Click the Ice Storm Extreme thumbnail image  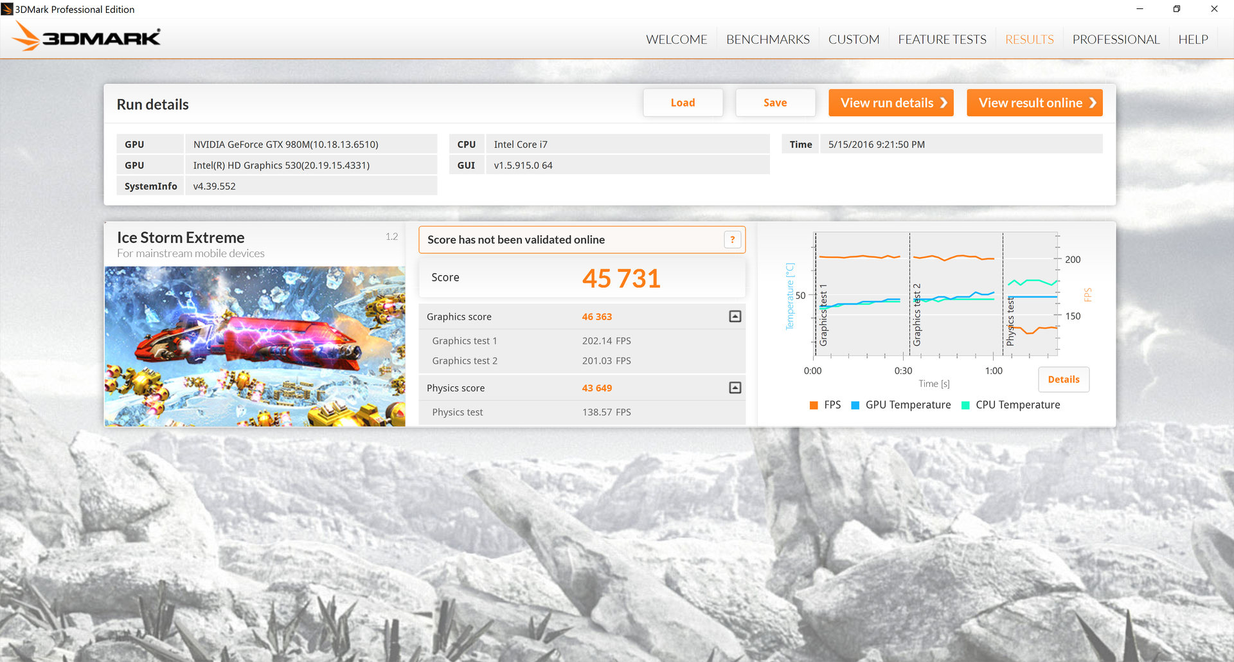click(x=255, y=346)
